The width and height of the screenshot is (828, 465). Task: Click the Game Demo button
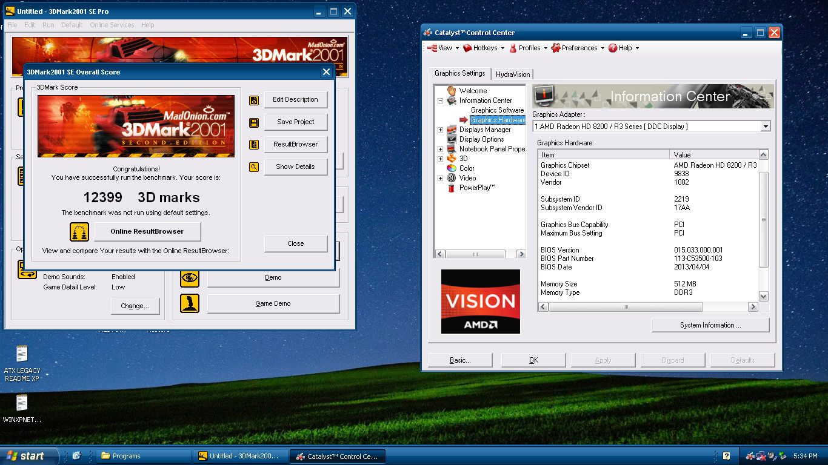pyautogui.click(x=273, y=303)
